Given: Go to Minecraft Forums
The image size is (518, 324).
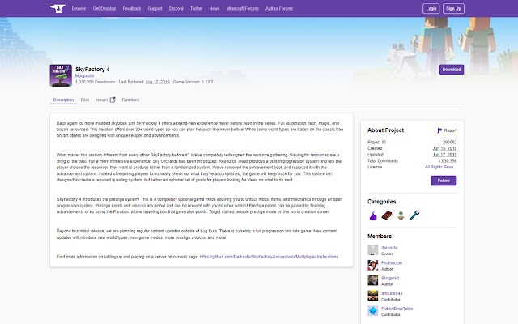Looking at the screenshot, I should pos(243,9).
